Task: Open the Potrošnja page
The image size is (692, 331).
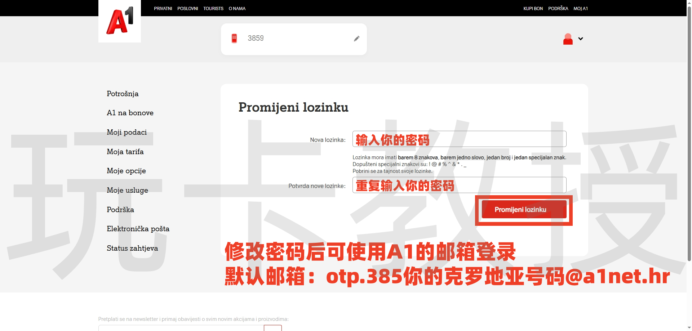Action: pos(122,94)
